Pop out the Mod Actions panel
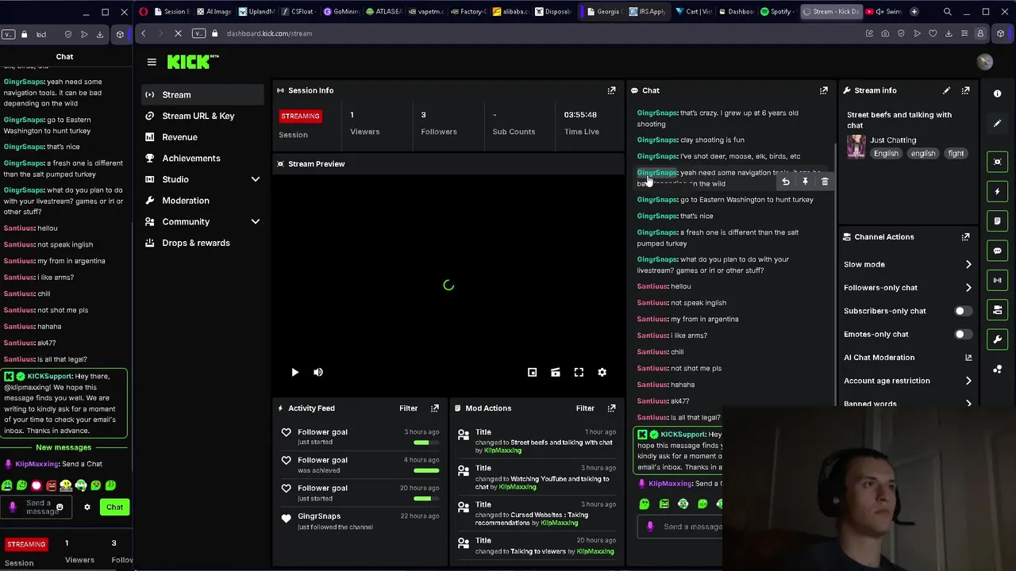The width and height of the screenshot is (1016, 571). click(x=611, y=408)
